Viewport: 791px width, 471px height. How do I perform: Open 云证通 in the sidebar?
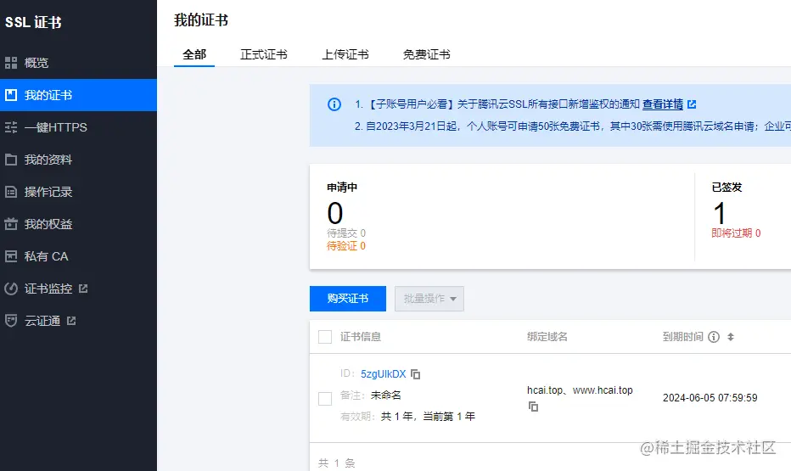click(x=78, y=321)
